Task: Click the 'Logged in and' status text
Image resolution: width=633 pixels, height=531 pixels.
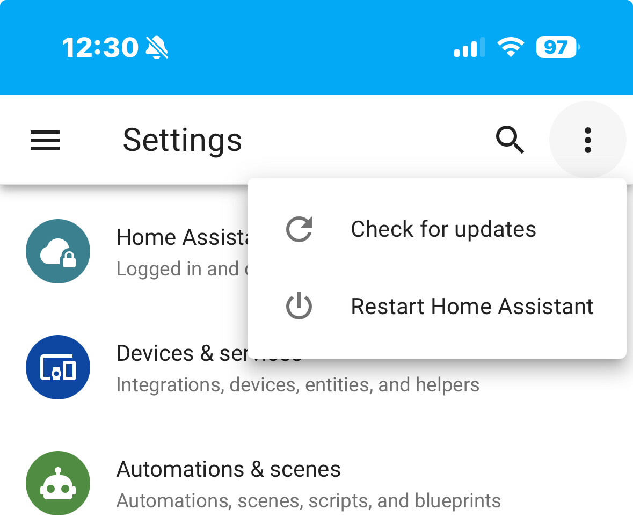Action: pyautogui.click(x=178, y=269)
